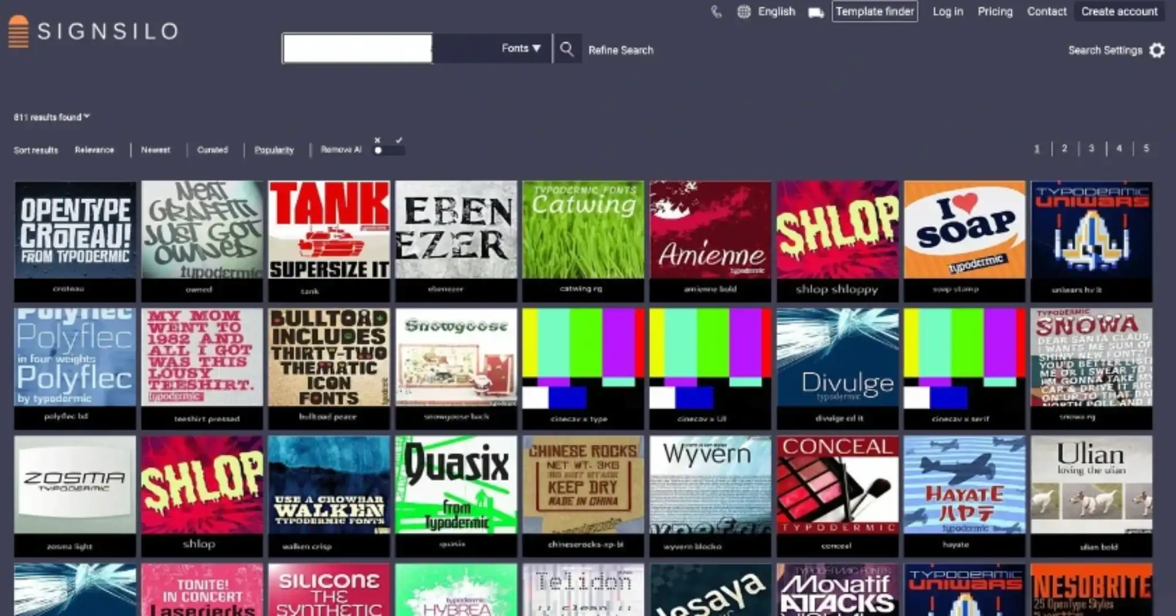Sort results by Relevance
Image resolution: width=1176 pixels, height=616 pixels.
click(94, 150)
